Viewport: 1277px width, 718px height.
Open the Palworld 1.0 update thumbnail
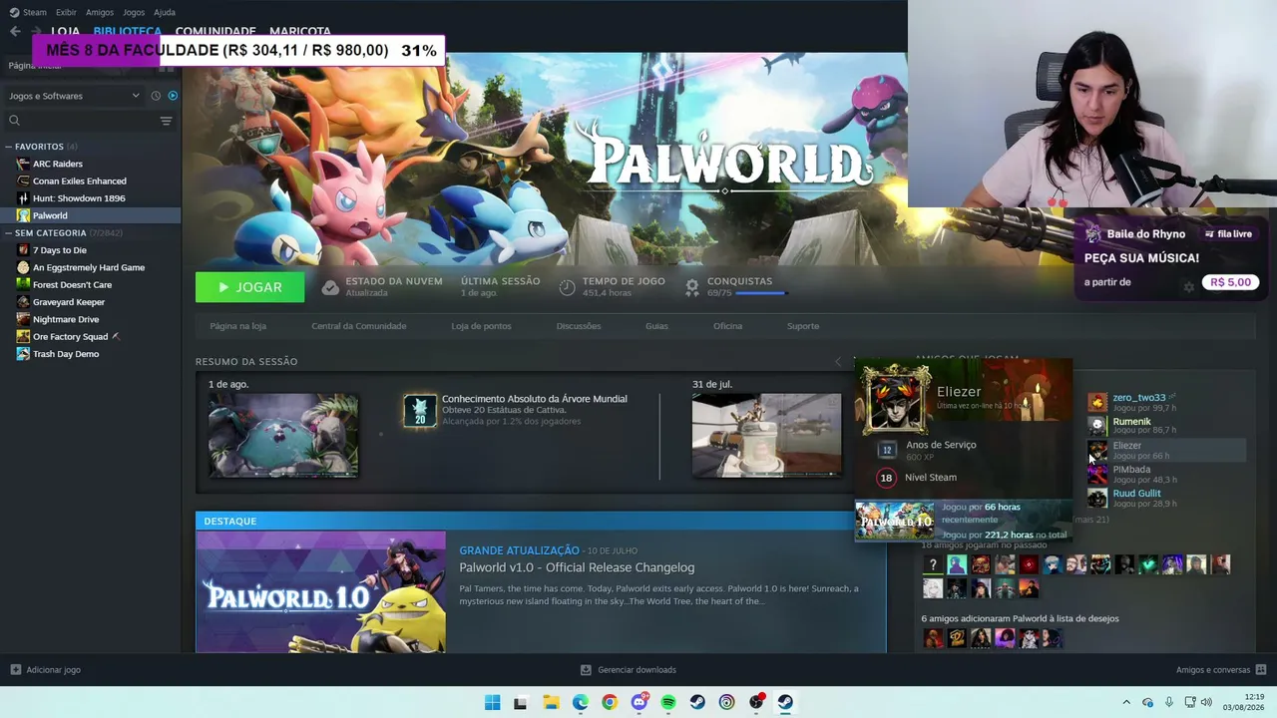320,592
